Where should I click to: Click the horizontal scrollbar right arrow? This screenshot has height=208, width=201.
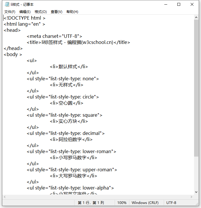pyautogui.click(x=191, y=197)
